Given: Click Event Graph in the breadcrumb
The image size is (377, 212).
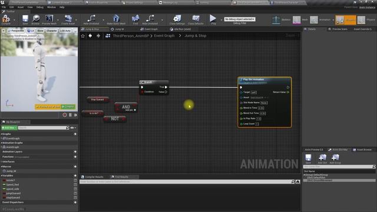Looking at the screenshot, I should click(x=164, y=36).
